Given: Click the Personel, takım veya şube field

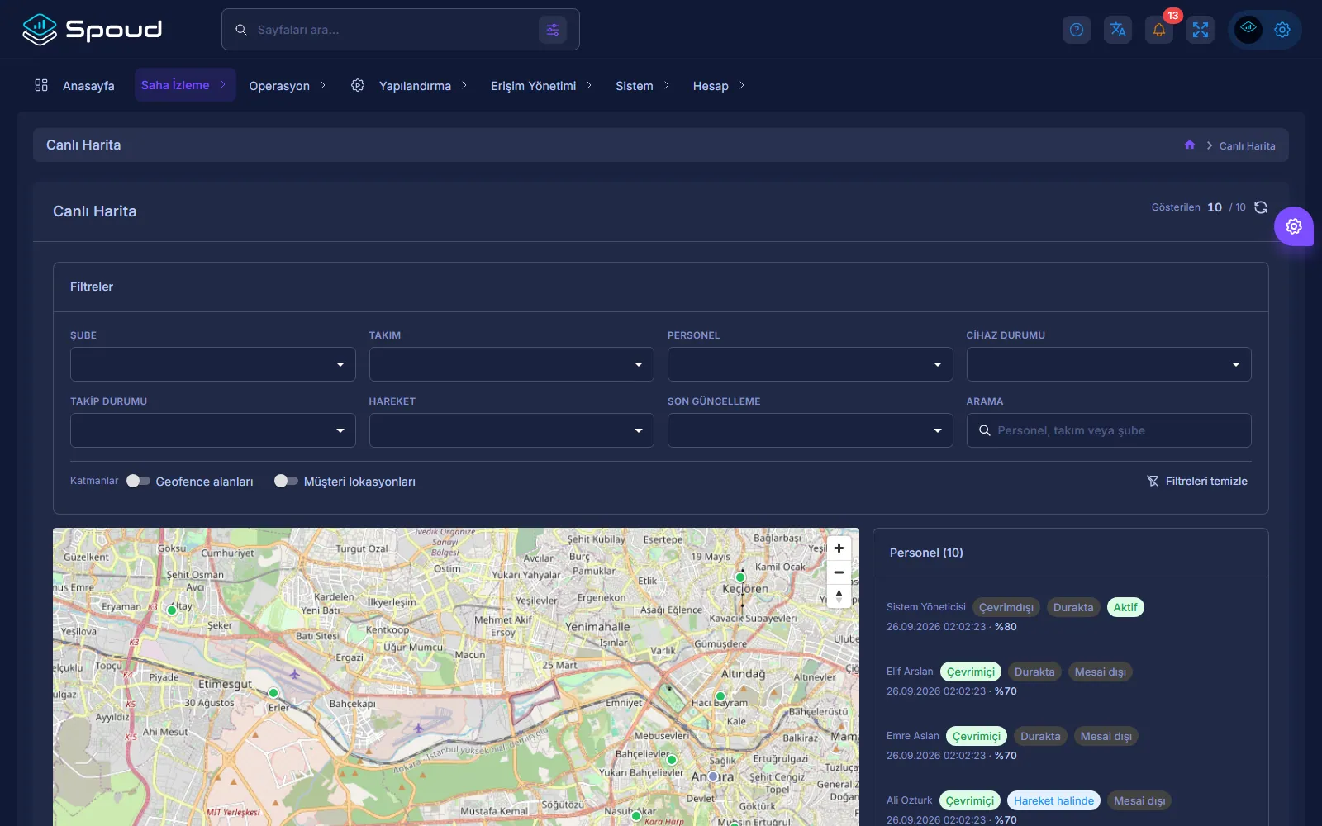Looking at the screenshot, I should tap(1109, 430).
